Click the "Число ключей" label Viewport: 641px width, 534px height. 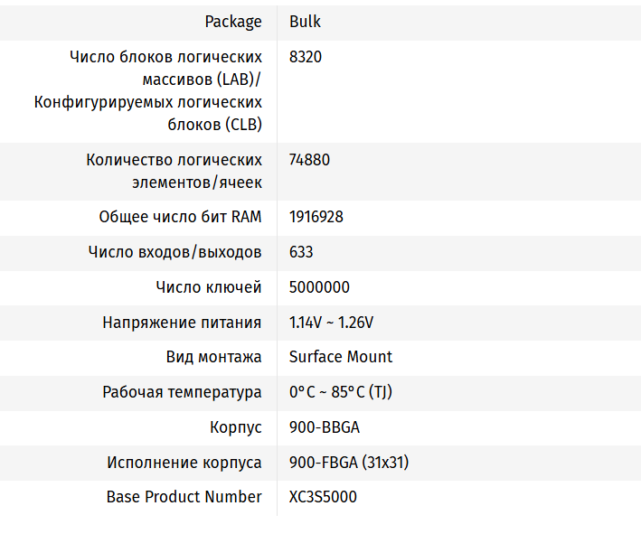[x=209, y=287]
